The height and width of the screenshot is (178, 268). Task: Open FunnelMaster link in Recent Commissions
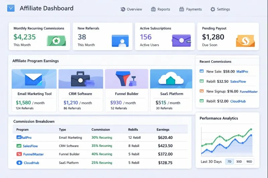[249, 92]
